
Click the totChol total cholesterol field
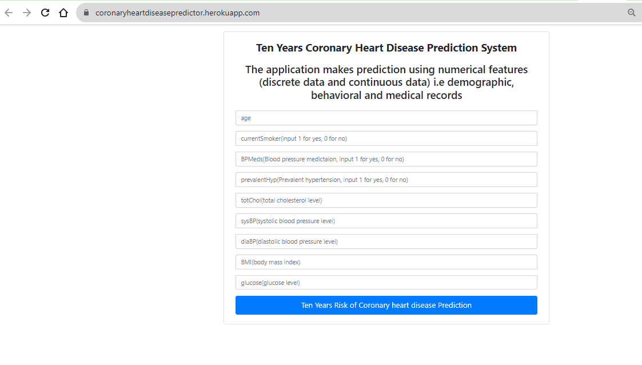click(386, 200)
